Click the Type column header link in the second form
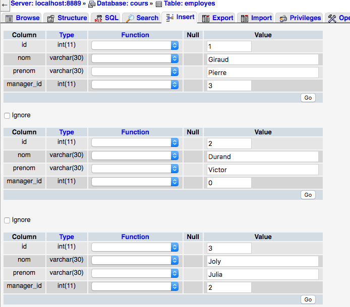The image size is (350, 307). click(x=67, y=132)
